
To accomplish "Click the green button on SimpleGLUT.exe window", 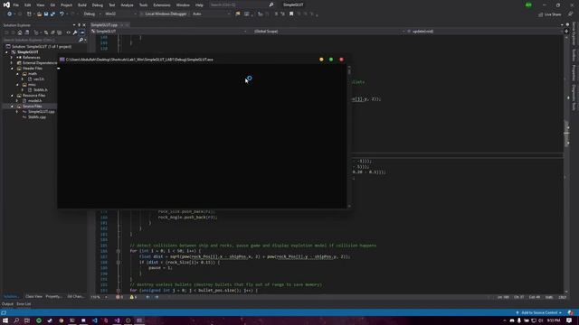I will point(331,60).
